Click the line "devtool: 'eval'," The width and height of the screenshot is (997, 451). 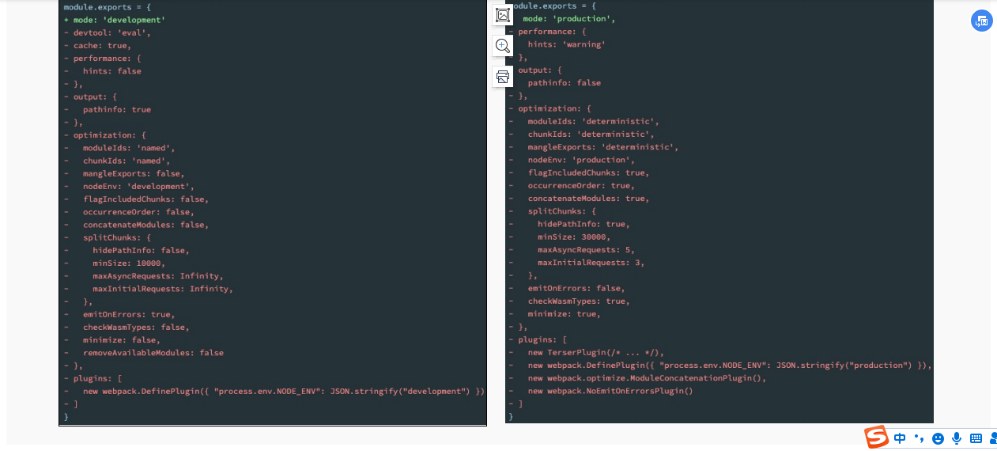coord(111,32)
